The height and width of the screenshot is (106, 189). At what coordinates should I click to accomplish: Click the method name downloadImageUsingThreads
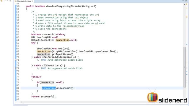[x=63, y=6]
